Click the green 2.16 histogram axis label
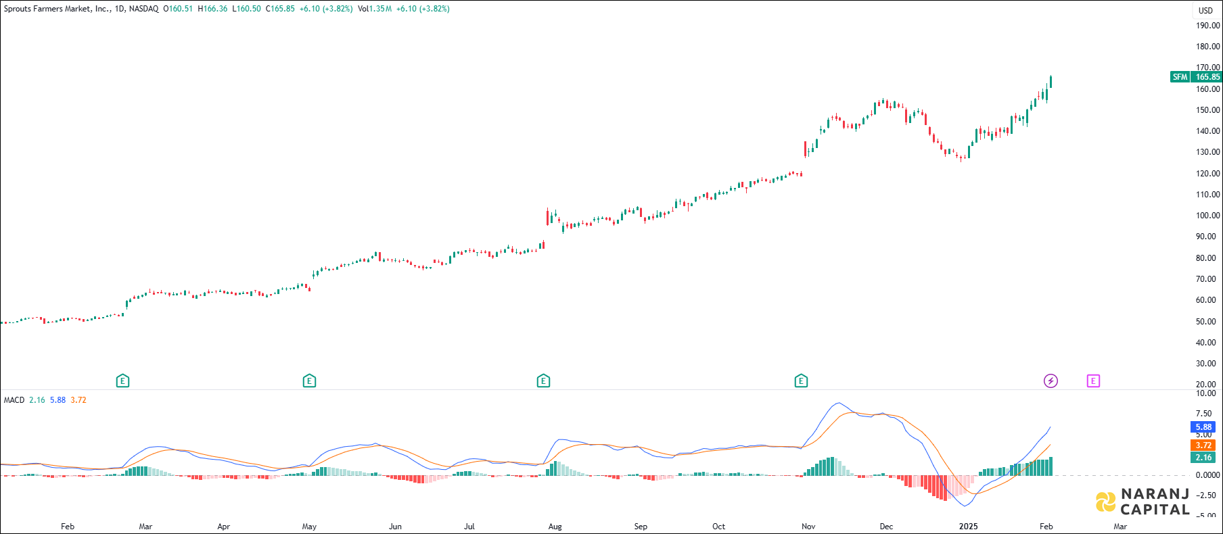This screenshot has height=534, width=1223. coord(1203,458)
